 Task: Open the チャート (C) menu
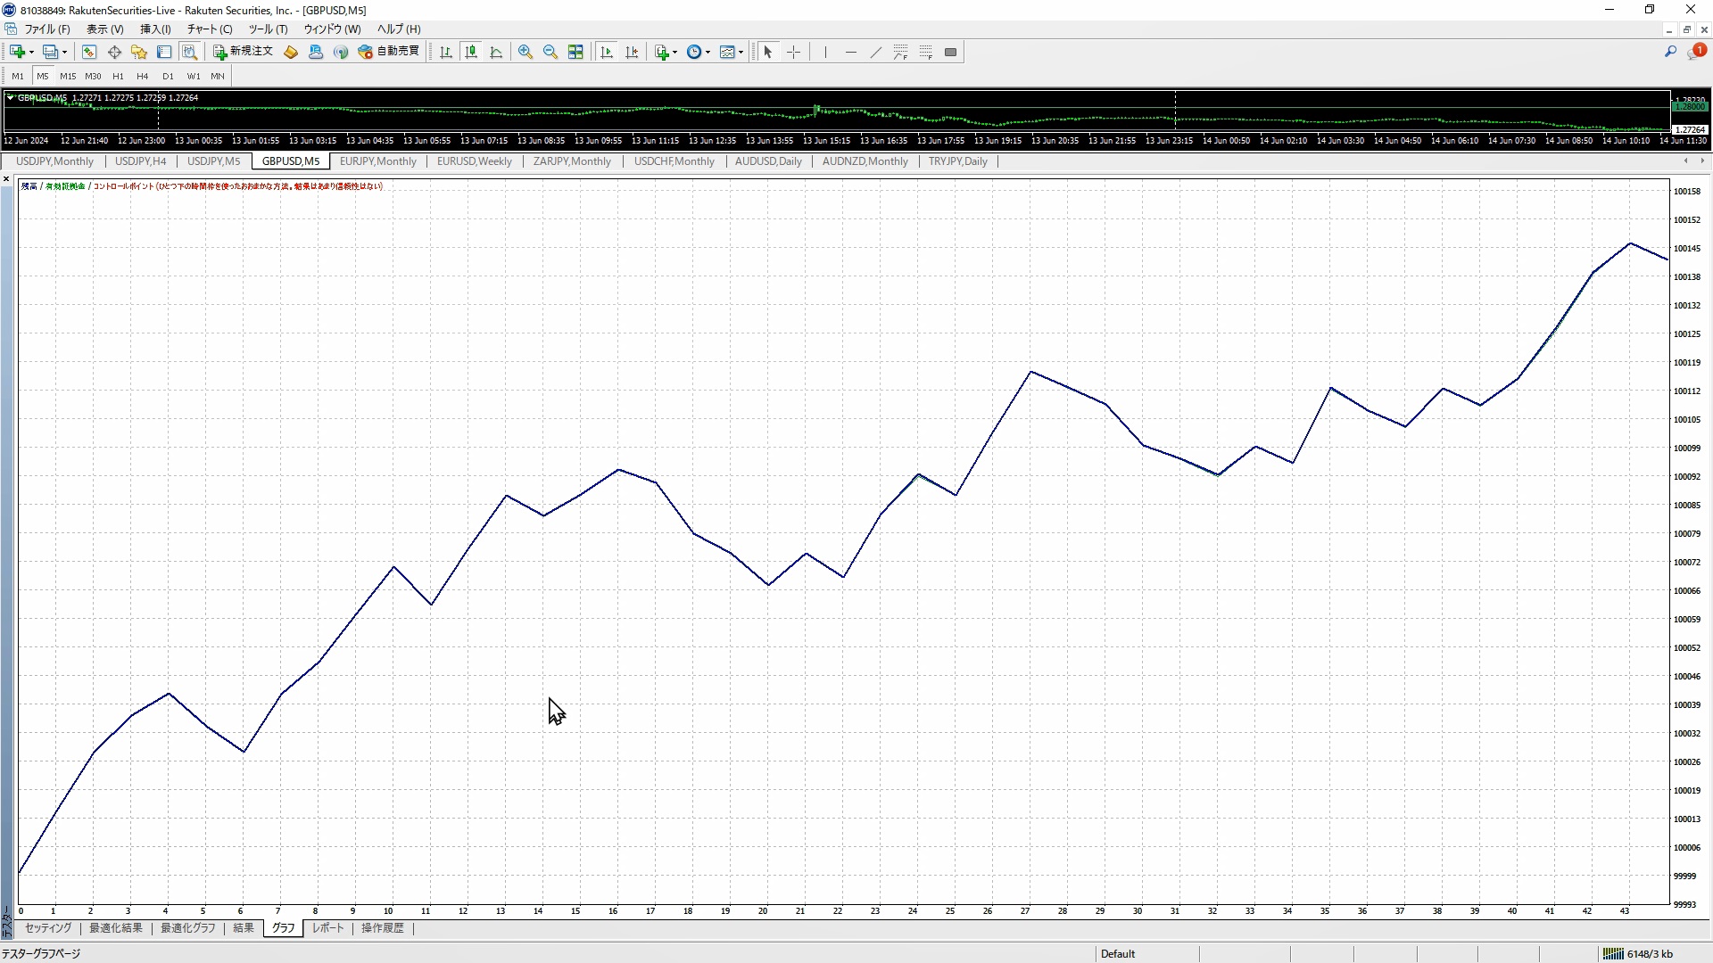coord(210,29)
